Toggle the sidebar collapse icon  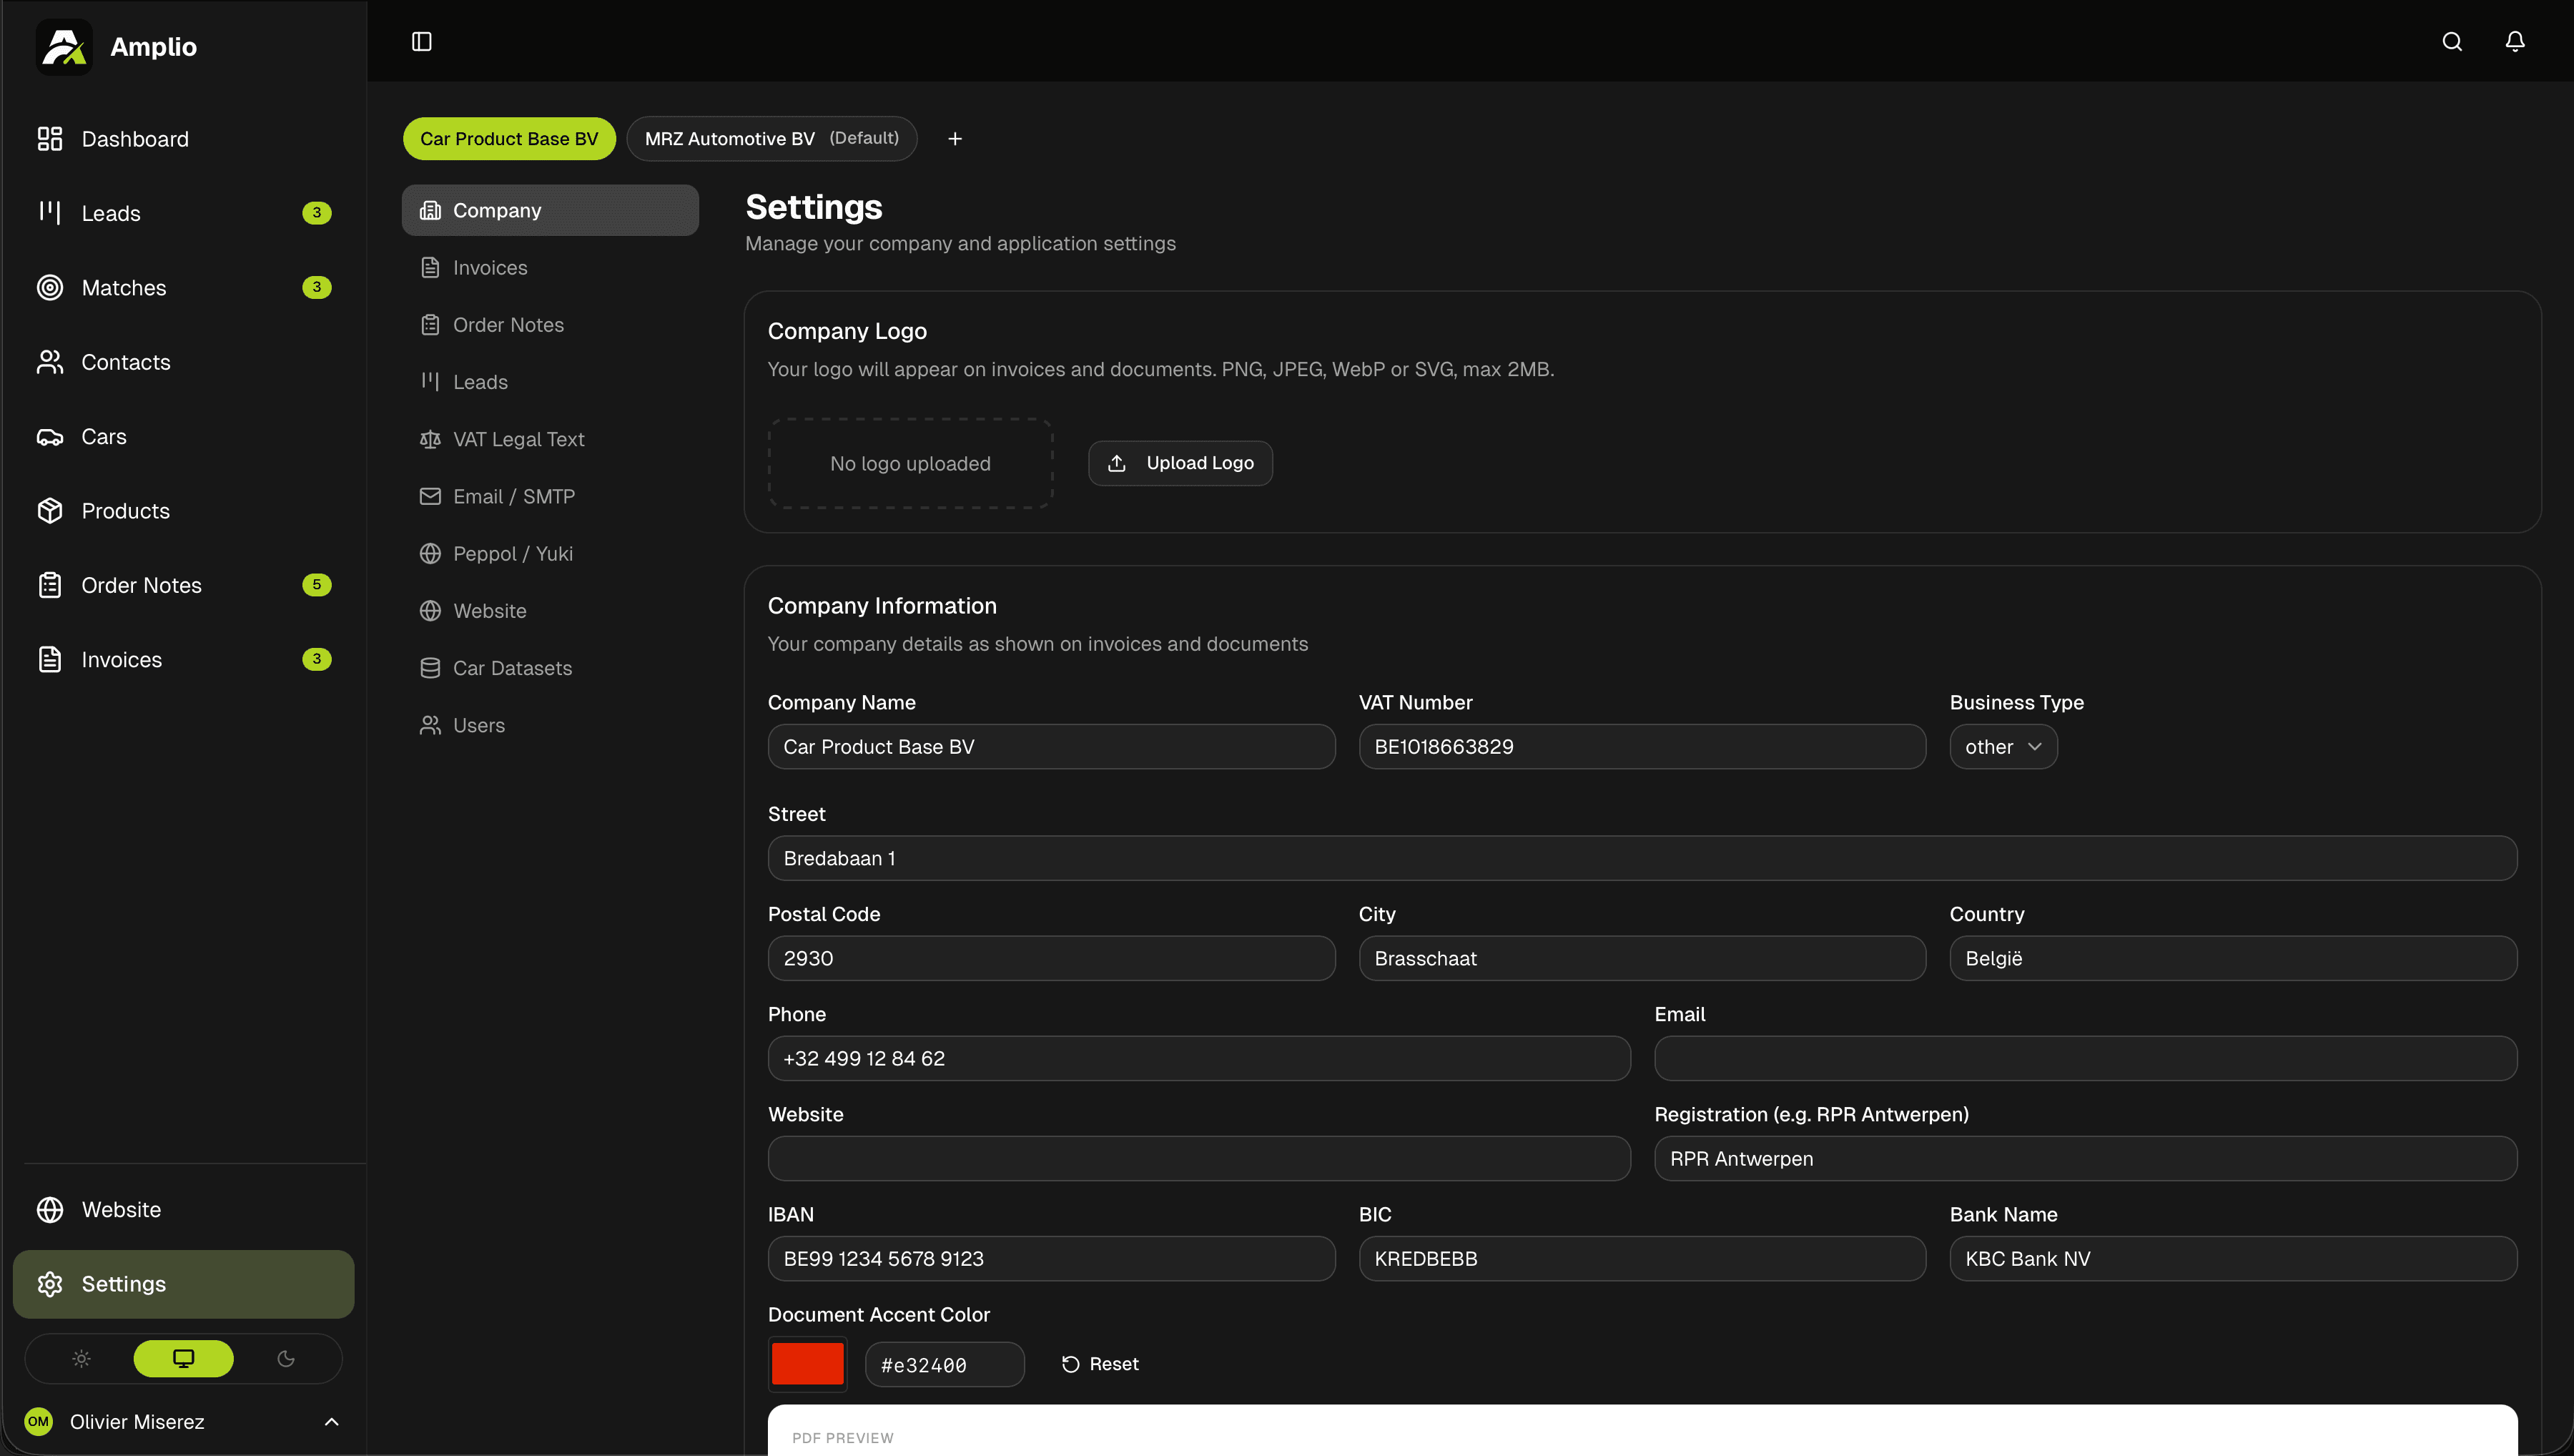click(422, 41)
